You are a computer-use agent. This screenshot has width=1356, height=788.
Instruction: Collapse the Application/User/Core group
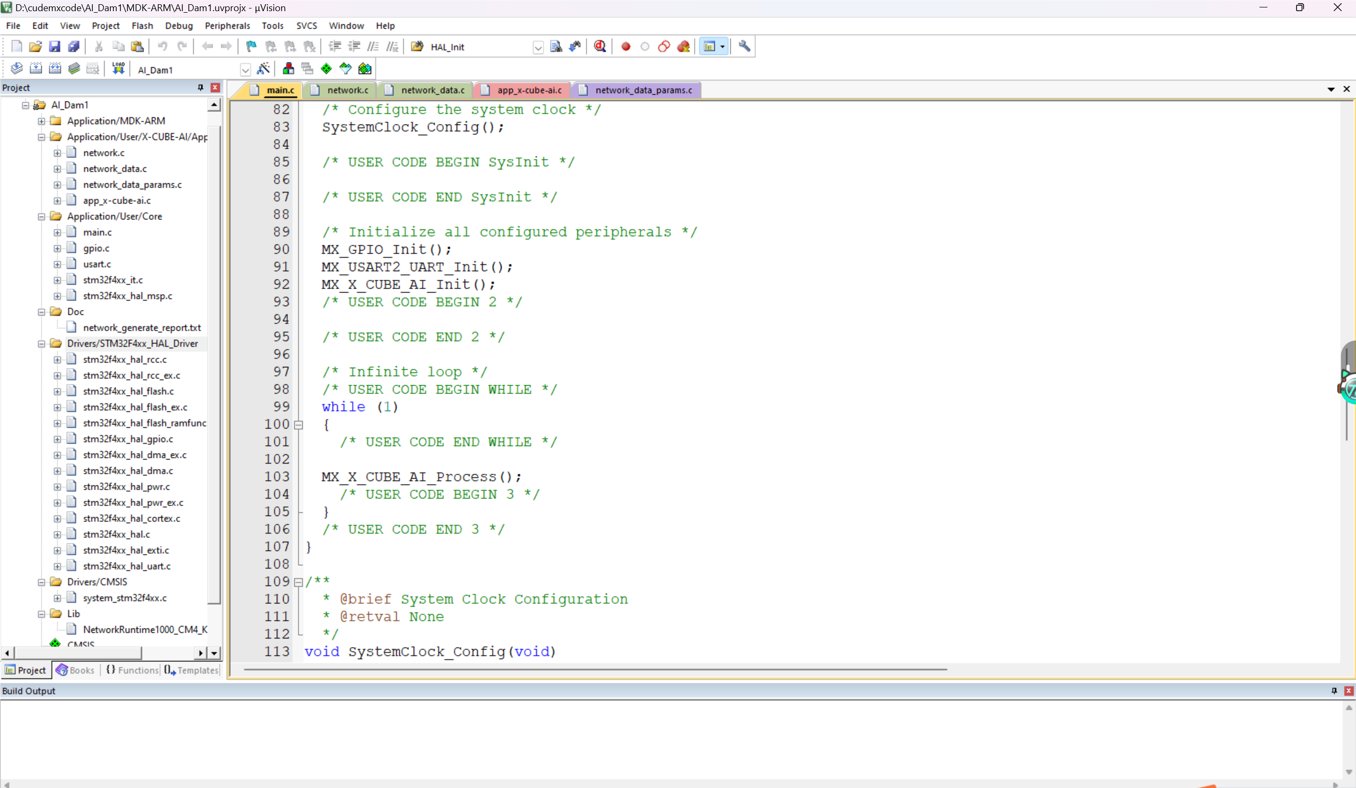coord(41,216)
